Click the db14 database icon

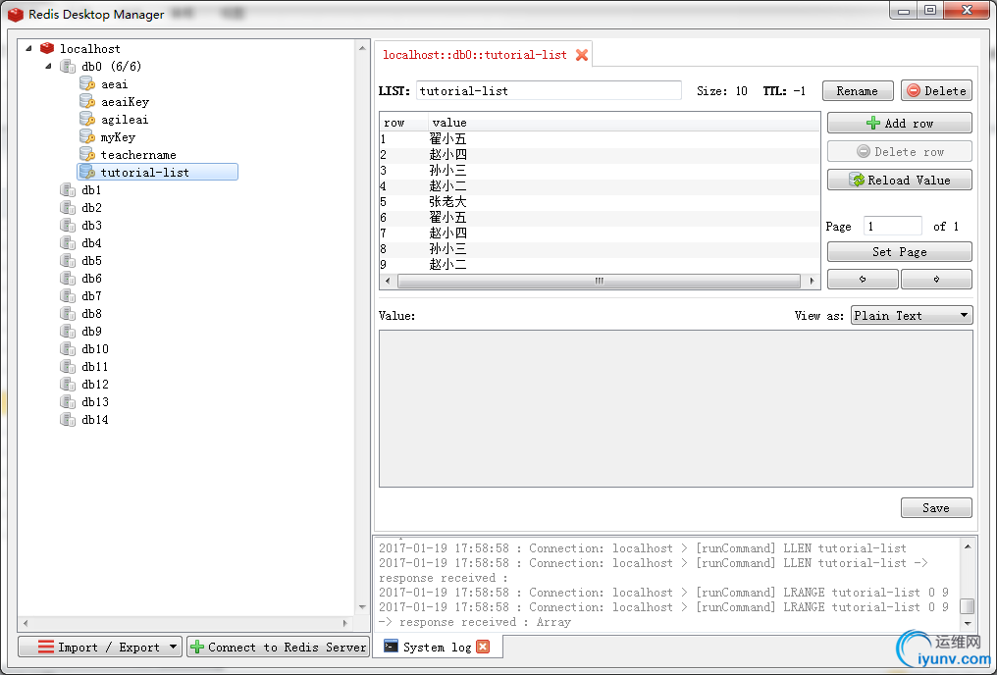(x=68, y=420)
